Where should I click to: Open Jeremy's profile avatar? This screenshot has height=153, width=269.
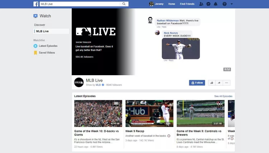(x=151, y=4)
